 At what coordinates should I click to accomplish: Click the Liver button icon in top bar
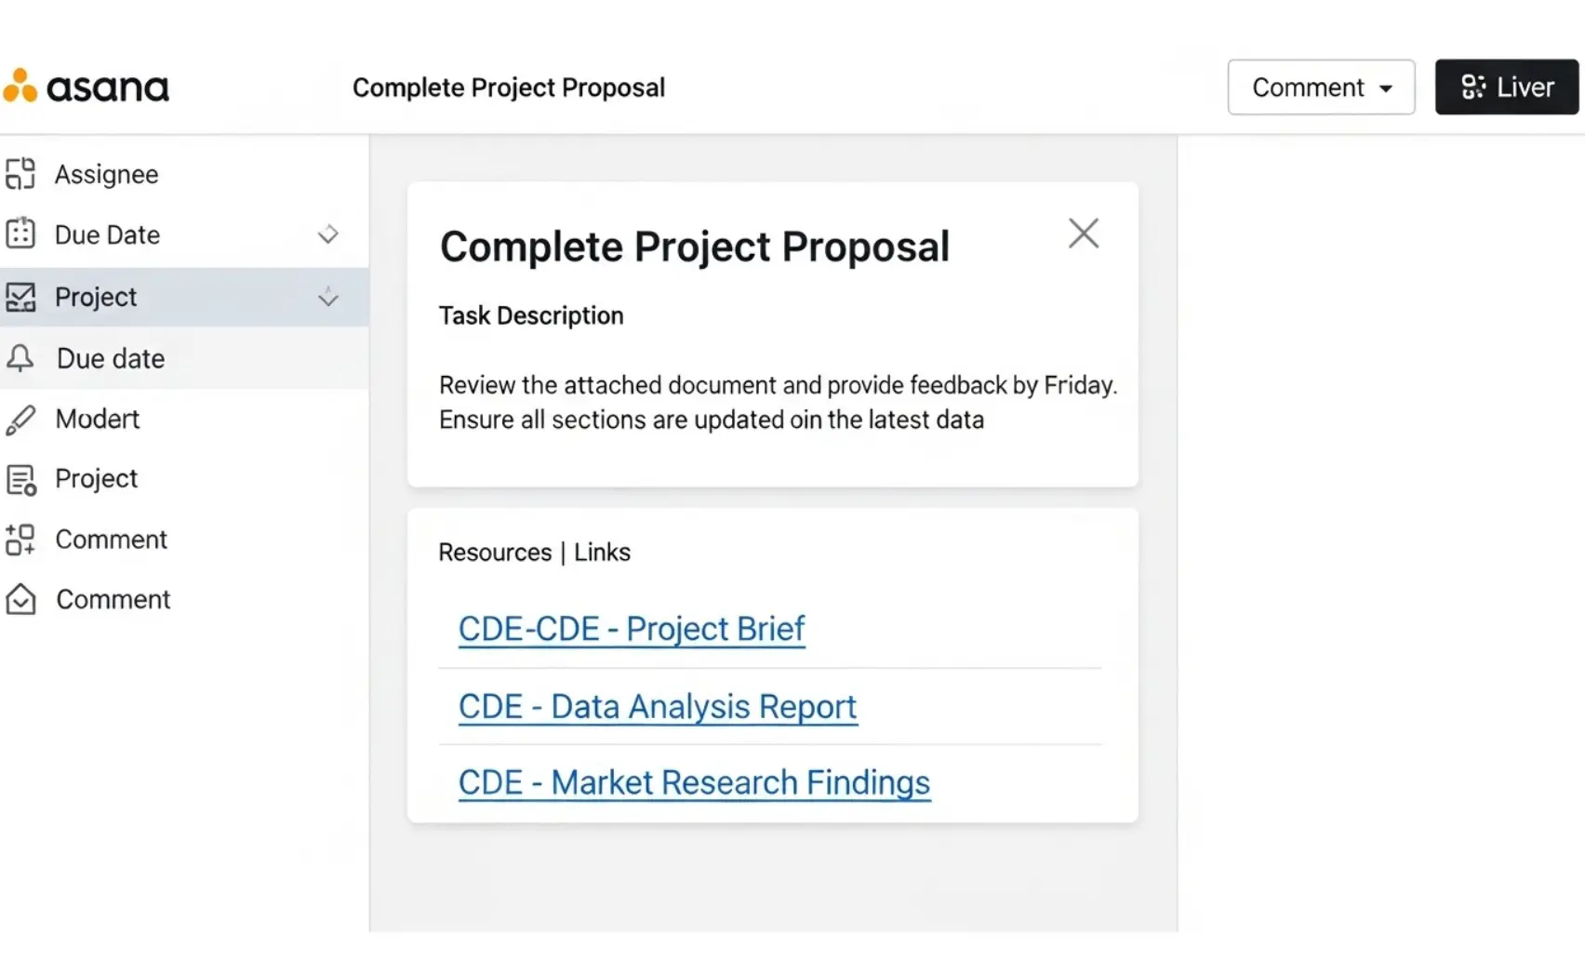1472,87
